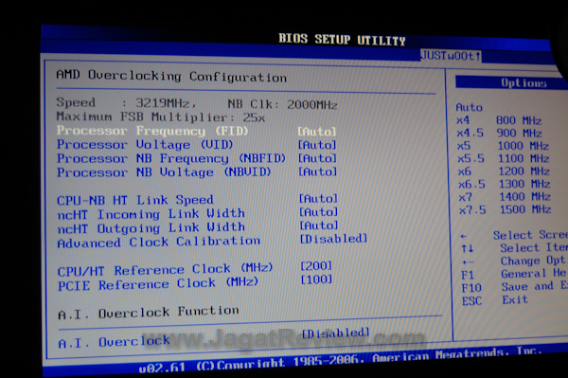The height and width of the screenshot is (378, 568).
Task: Click Maximum FSB Multiplier 25x line
Action: (x=161, y=117)
